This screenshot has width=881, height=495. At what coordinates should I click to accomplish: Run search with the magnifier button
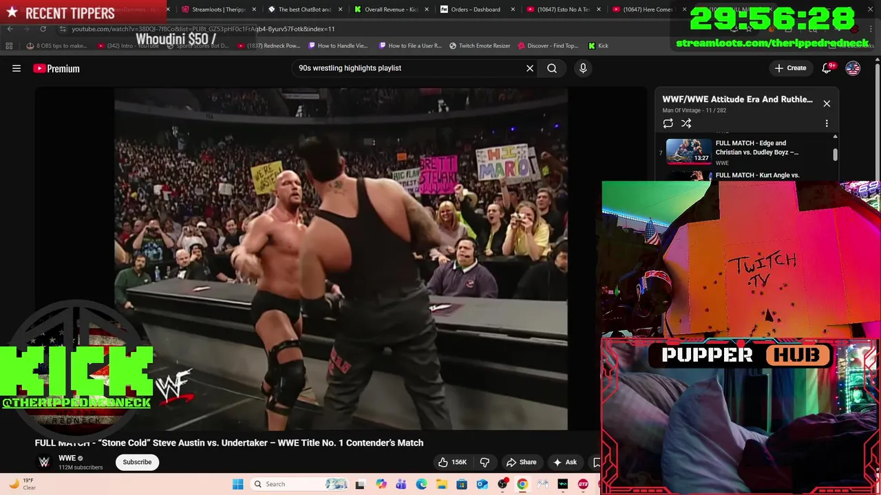552,68
